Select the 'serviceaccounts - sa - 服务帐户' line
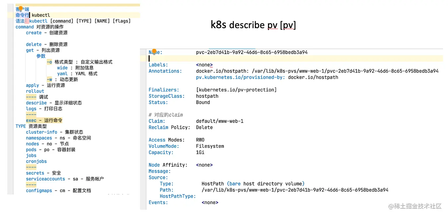 point(65,179)
